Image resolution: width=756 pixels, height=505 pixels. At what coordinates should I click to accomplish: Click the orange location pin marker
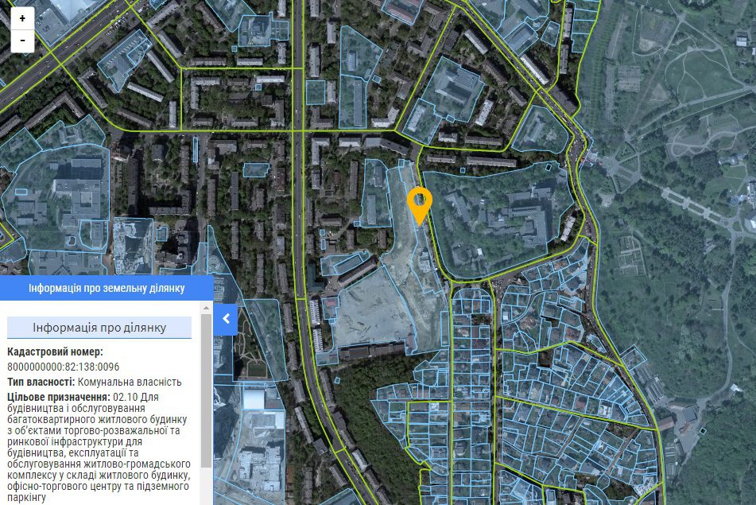418,204
